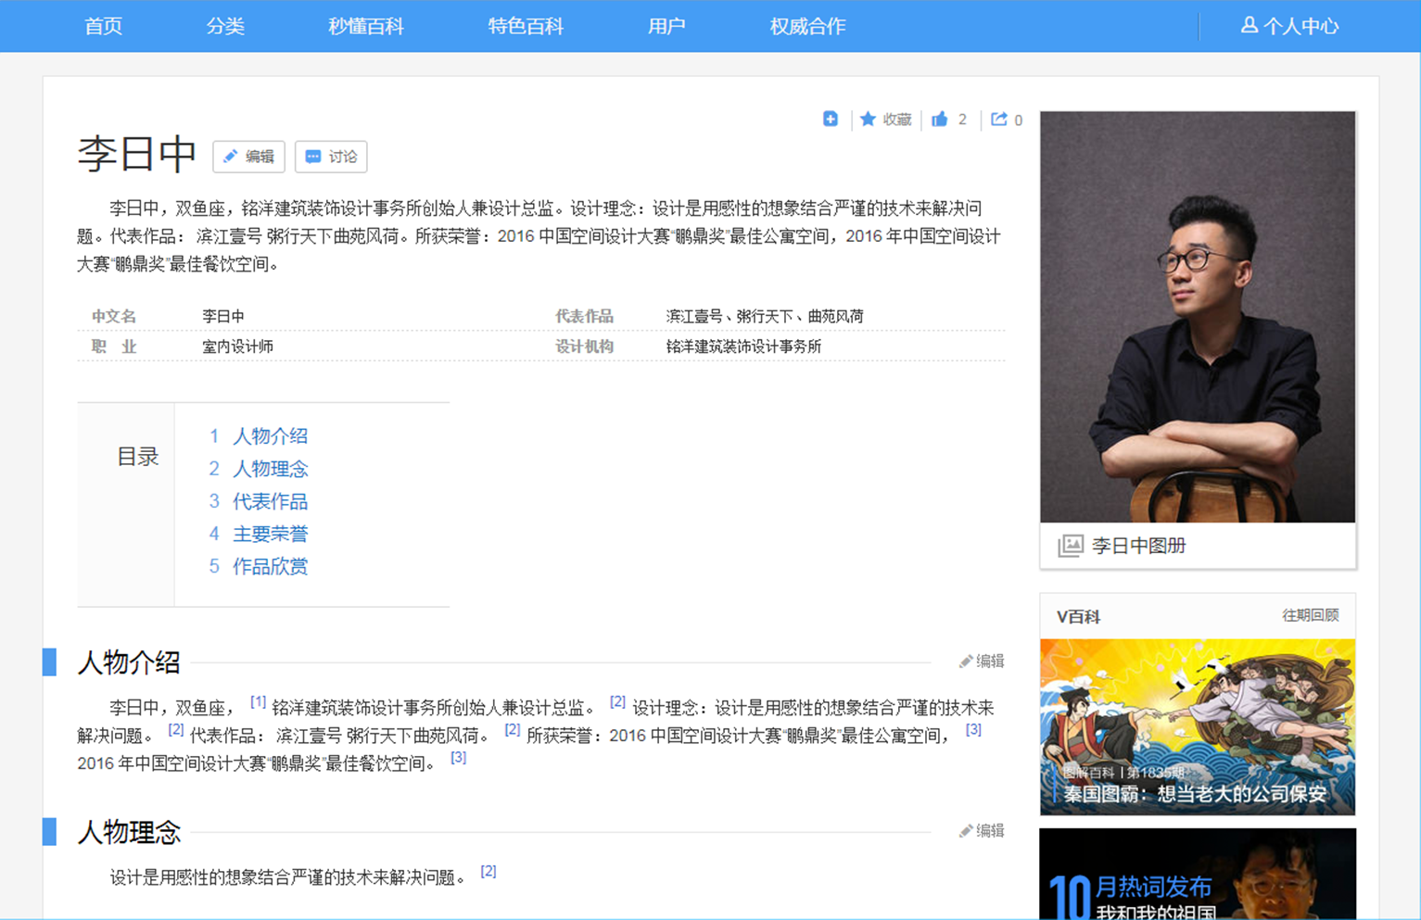Click the V百科 panel heading

tap(1078, 617)
